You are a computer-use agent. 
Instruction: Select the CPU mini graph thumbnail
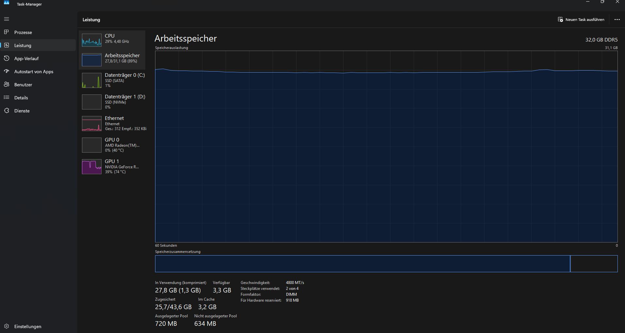point(92,40)
